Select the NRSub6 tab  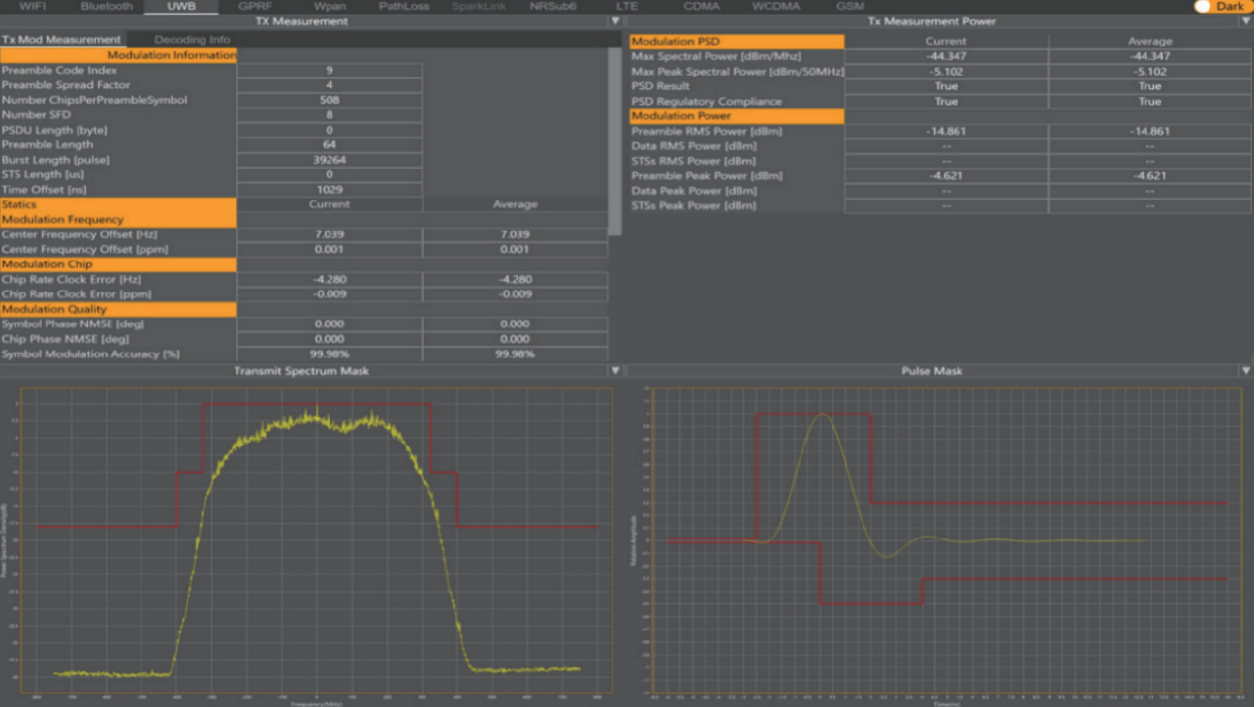pos(552,6)
